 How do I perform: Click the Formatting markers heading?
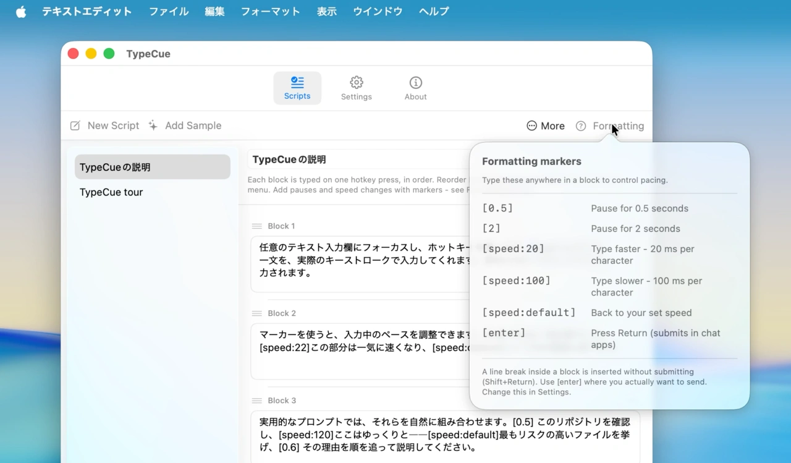click(531, 161)
